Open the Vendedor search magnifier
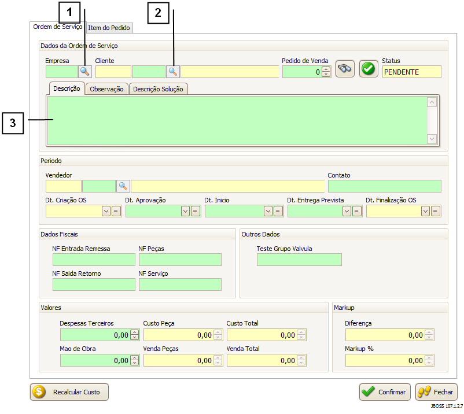The height and width of the screenshot is (414, 464). click(123, 186)
